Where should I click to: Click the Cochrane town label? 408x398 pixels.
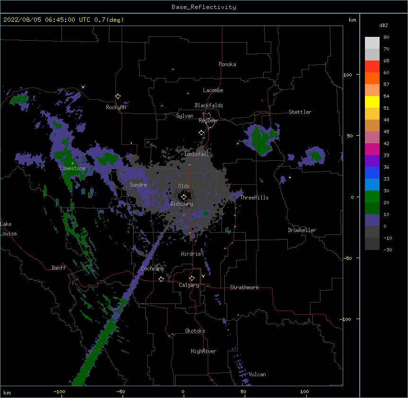click(x=152, y=268)
